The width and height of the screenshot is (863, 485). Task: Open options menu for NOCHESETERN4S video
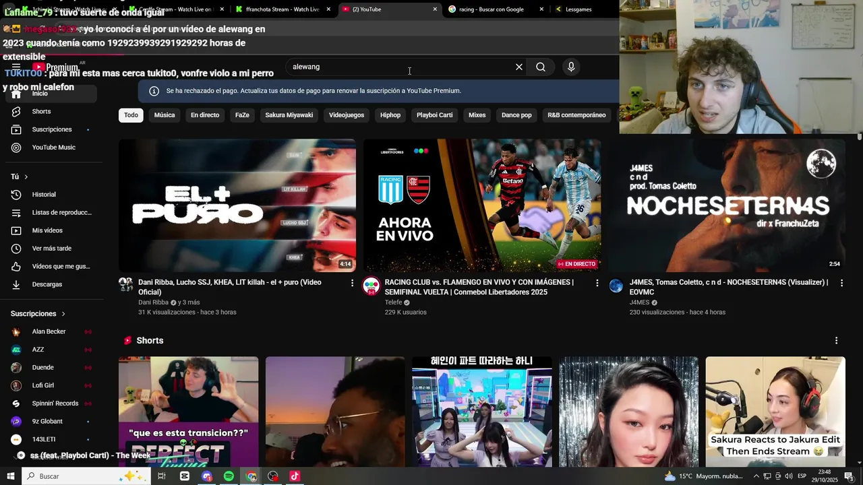click(x=841, y=283)
